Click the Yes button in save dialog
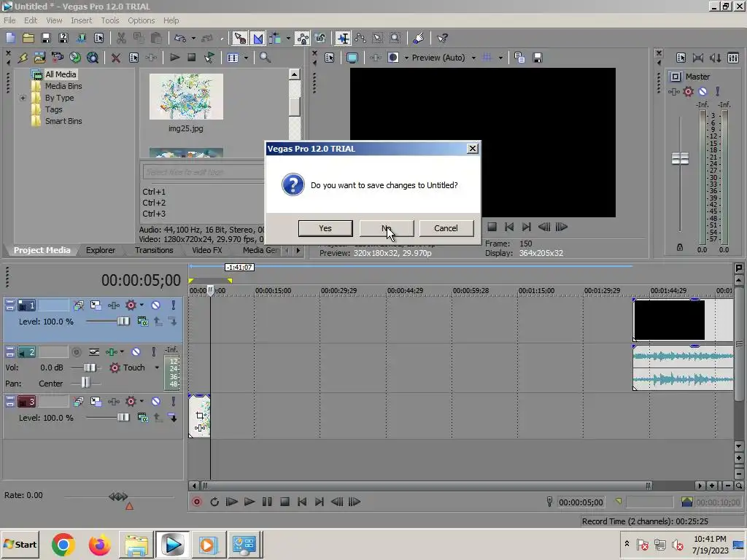This screenshot has width=747, height=560. click(325, 228)
